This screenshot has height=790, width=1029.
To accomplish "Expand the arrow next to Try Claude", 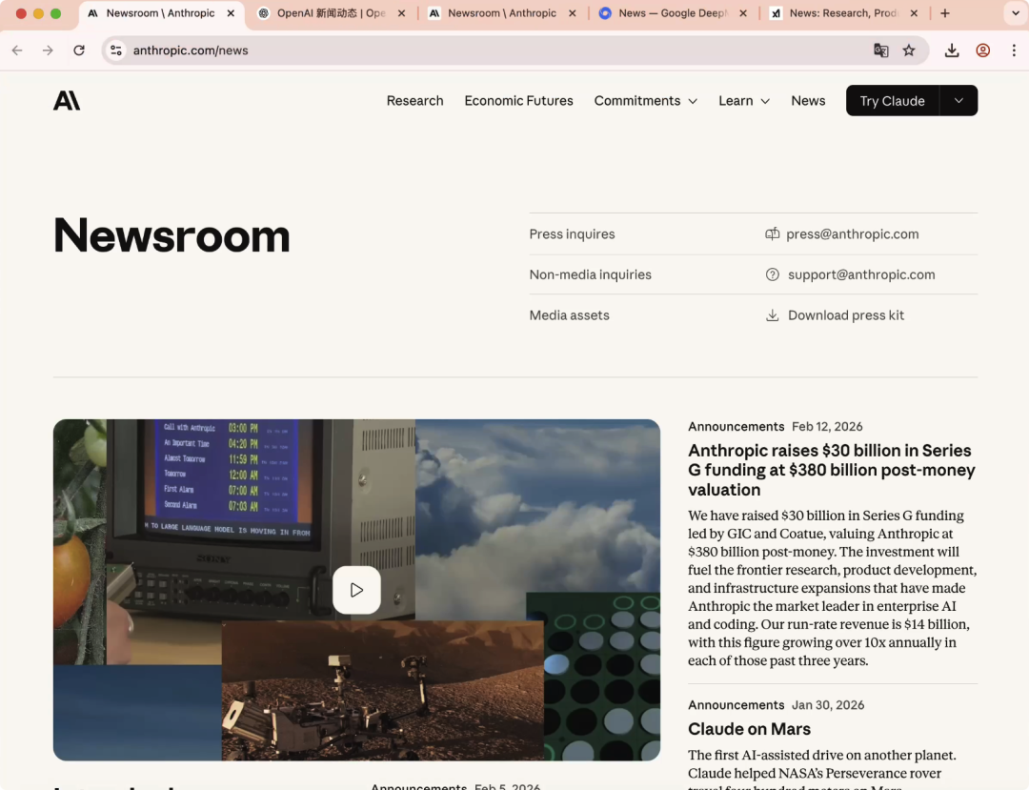I will pos(958,101).
